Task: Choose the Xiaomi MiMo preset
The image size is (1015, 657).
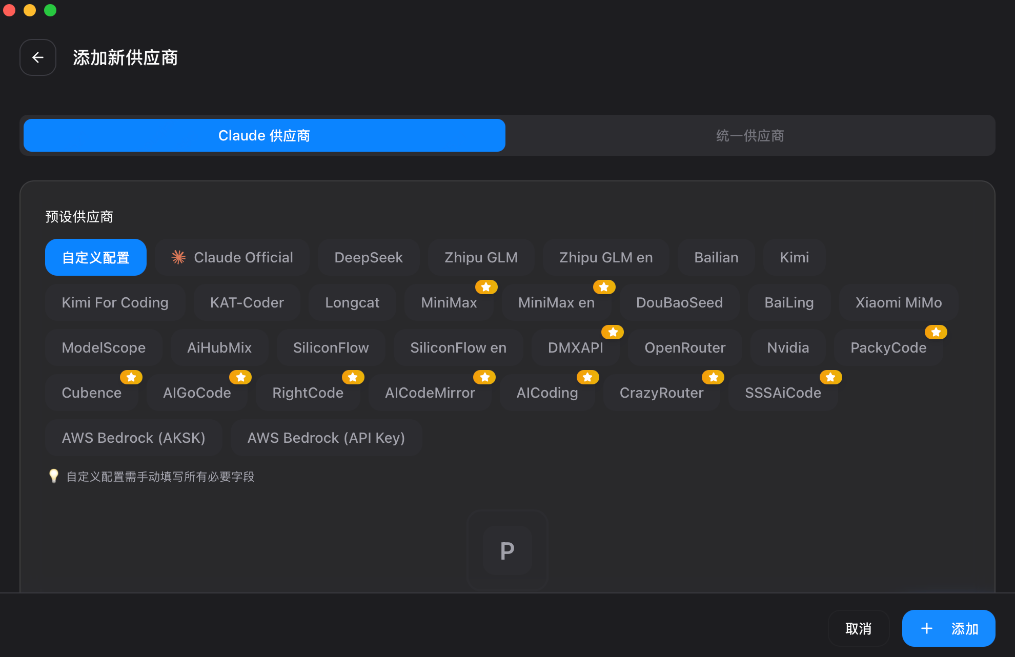Action: tap(898, 302)
